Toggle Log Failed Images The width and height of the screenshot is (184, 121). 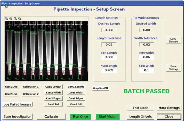point(18,104)
